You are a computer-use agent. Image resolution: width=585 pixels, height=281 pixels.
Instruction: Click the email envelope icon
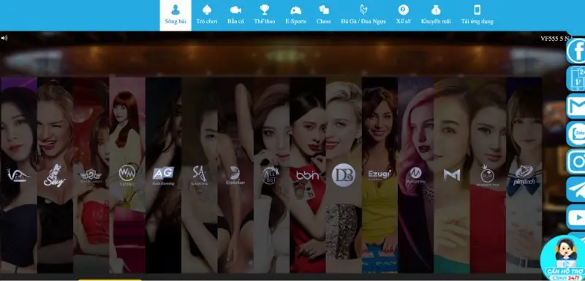(576, 106)
